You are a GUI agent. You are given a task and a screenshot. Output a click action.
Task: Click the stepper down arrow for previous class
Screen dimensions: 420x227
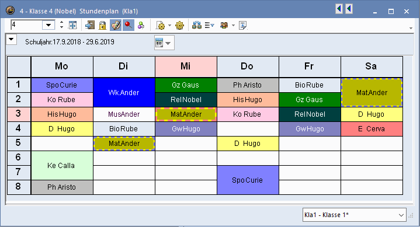[61, 27]
